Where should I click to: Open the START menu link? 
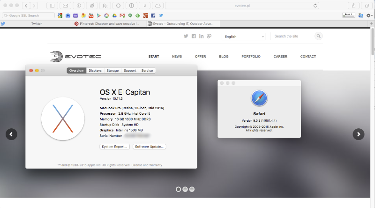click(154, 57)
